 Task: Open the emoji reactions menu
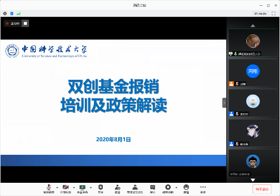pos(186,189)
